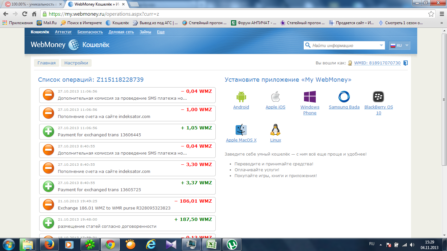The image size is (447, 251).
Task: Open the Windows Start menu
Action: pos(9,244)
